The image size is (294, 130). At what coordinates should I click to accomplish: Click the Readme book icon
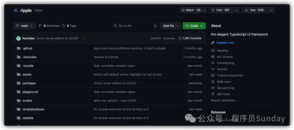(x=213, y=51)
